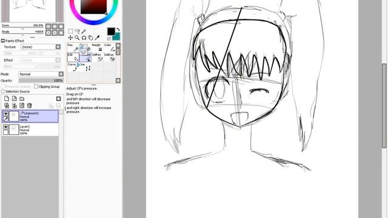Select the Rotate view tool
This screenshot has width=388, height=218.
(84, 38)
